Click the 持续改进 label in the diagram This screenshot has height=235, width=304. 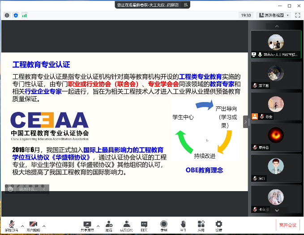pos(205,156)
